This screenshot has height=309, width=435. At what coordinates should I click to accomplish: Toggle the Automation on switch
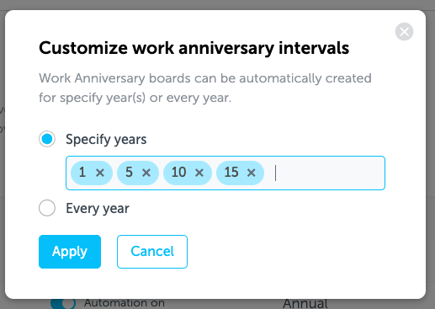[63, 303]
